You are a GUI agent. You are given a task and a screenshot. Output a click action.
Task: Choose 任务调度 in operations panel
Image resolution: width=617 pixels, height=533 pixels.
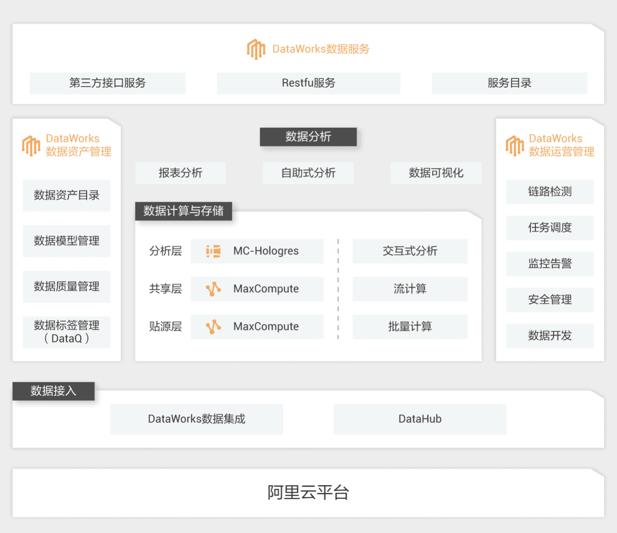coord(550,228)
